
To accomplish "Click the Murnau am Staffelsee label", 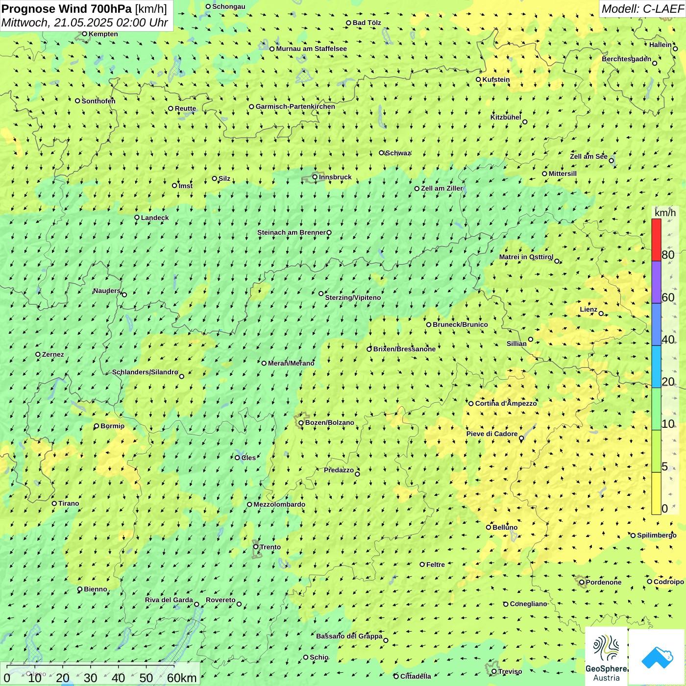I will [x=311, y=49].
